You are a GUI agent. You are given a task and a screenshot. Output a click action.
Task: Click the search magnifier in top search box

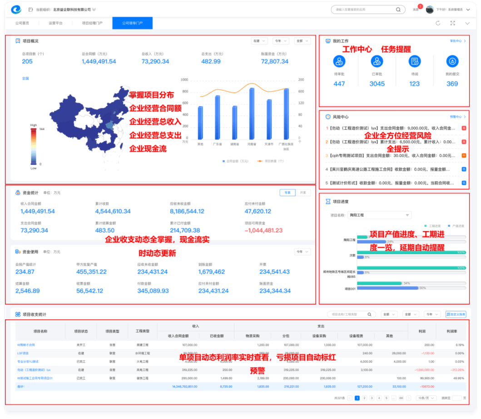398,10
